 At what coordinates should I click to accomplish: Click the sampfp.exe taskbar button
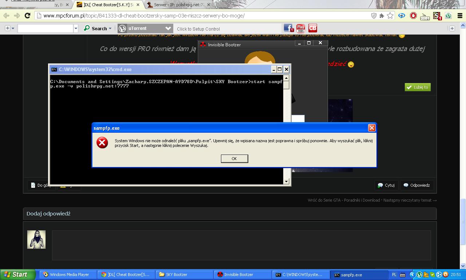(359, 275)
